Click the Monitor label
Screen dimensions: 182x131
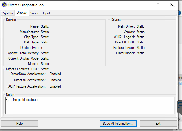(34, 64)
